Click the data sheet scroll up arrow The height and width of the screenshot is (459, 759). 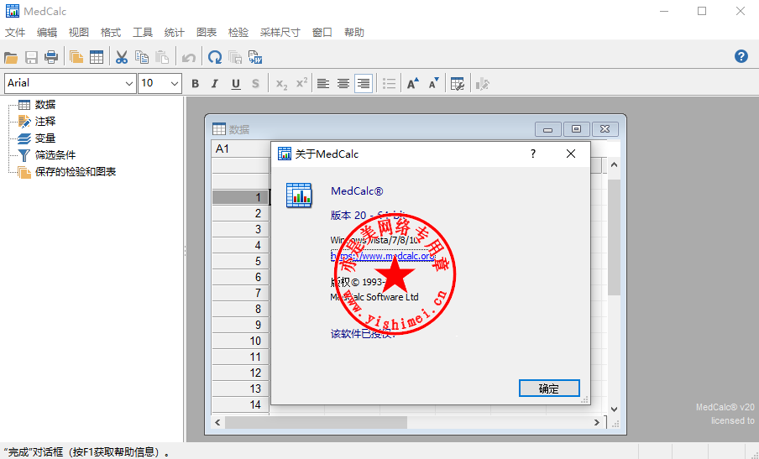pyautogui.click(x=615, y=165)
